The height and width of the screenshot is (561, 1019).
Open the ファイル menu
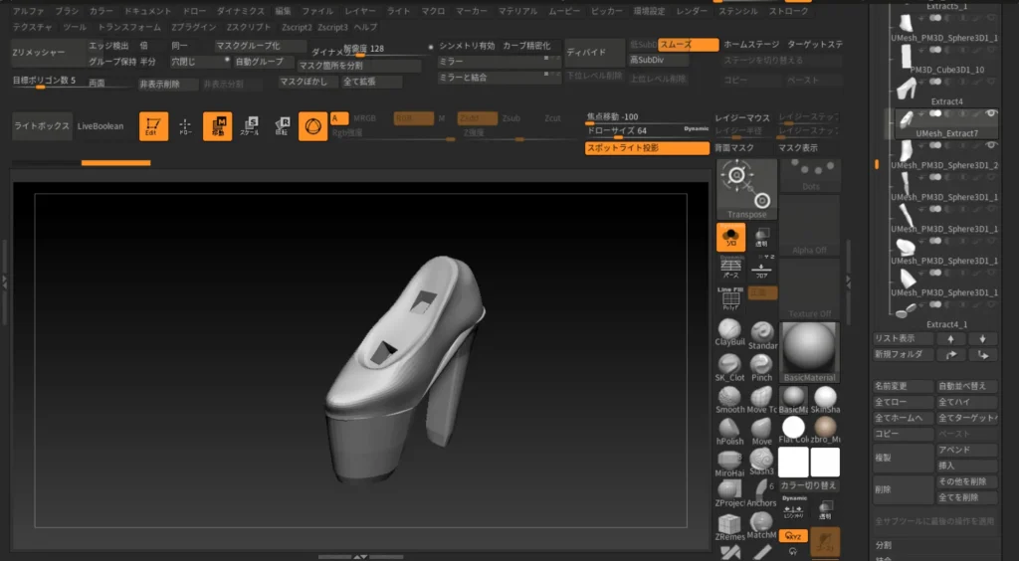(x=317, y=10)
